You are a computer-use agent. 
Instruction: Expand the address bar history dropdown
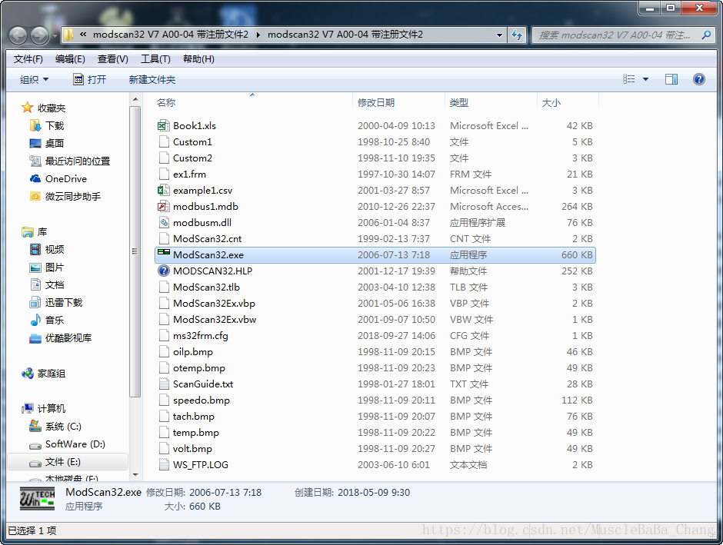tap(499, 35)
